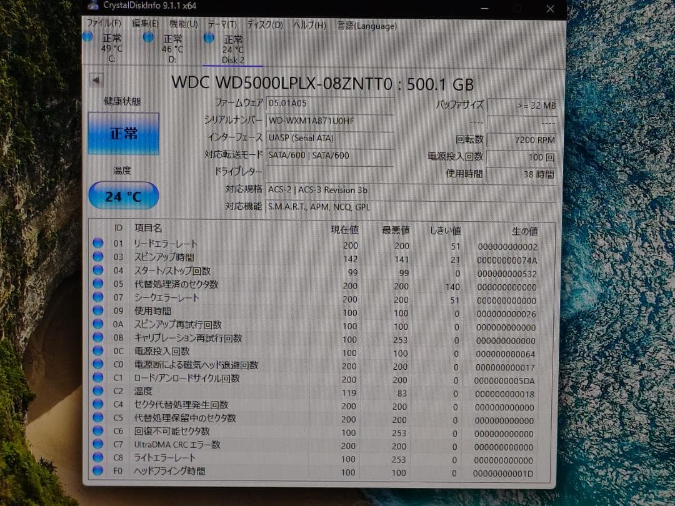This screenshot has height=506, width=675.
Task: Click the 最悪値 column header
Action: pyautogui.click(x=396, y=231)
